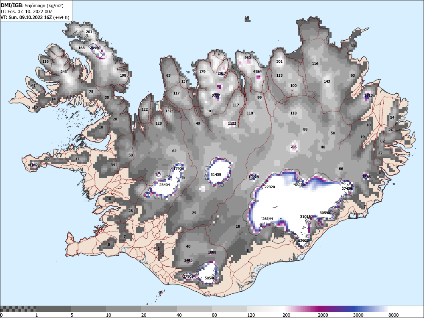Select the map value '2917'
The width and height of the screenshot is (424, 318).
222,73
